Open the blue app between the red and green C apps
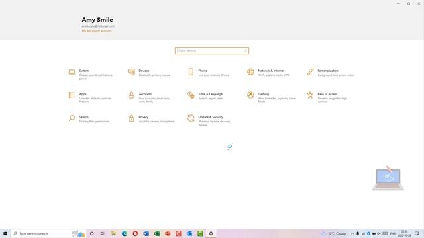Viewport: 424px width, 238px height. point(189,233)
